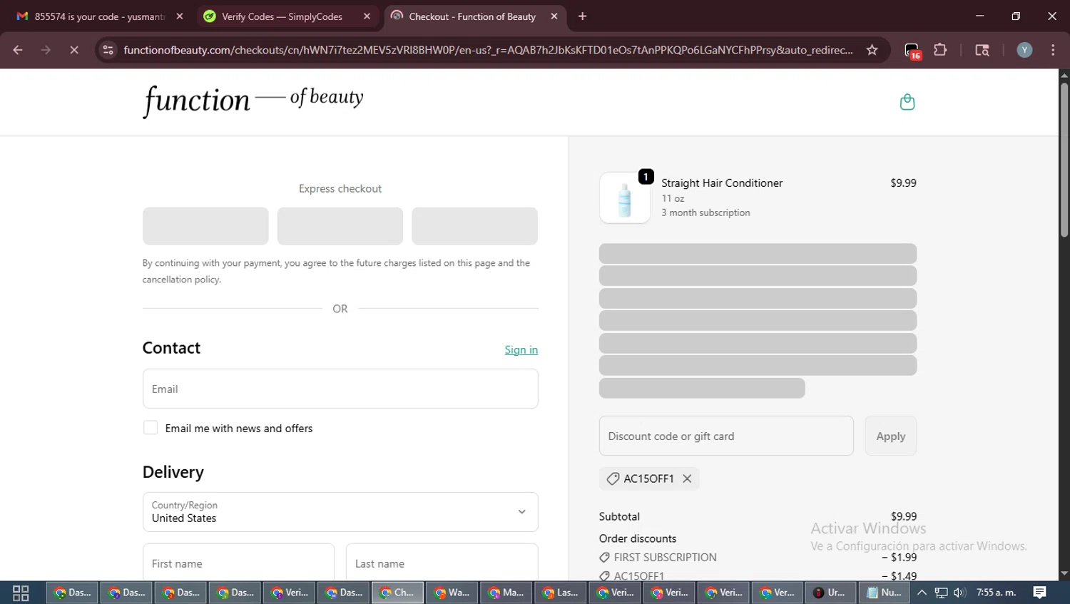The image size is (1070, 604).
Task: Open the extension with the red 16 badge
Action: point(912,51)
